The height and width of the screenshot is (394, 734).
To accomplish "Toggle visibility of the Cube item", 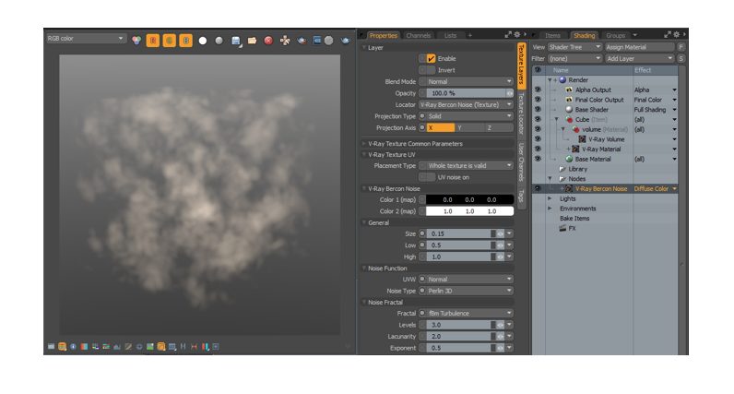I will (538, 119).
